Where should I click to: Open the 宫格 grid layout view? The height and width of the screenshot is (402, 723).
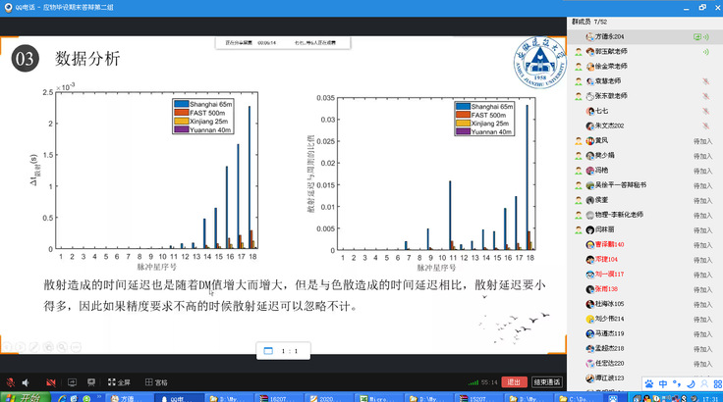click(156, 381)
